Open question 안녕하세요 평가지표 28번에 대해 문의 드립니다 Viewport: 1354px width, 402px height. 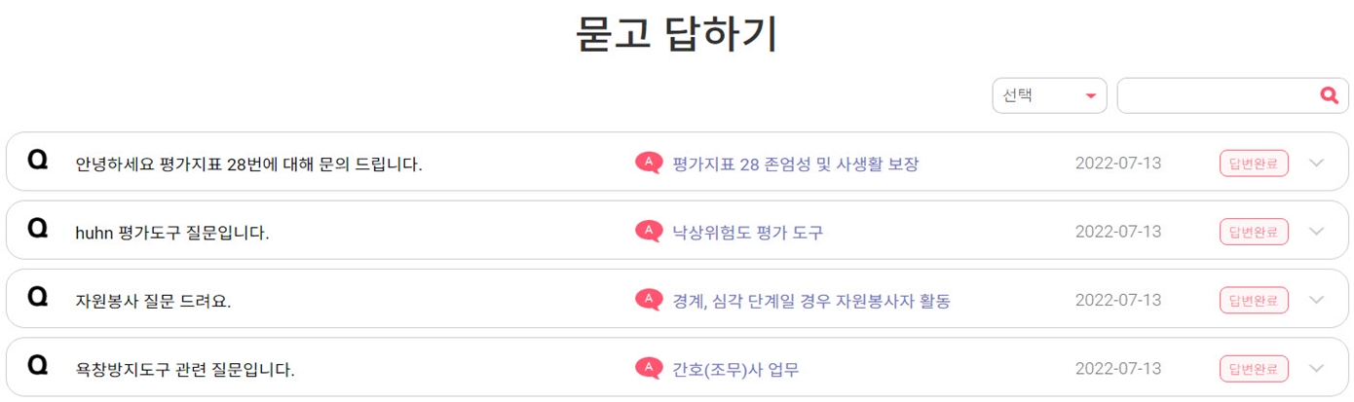click(248, 164)
